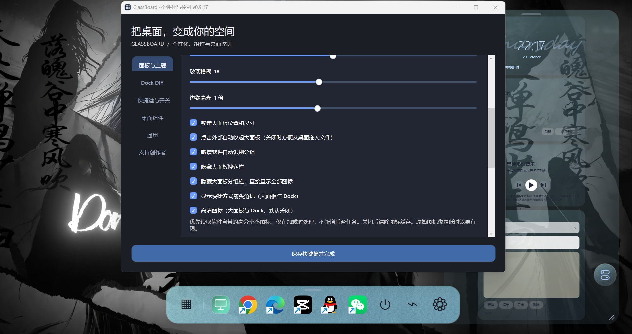Image resolution: width=632 pixels, height=334 pixels.
Task: Click the 边缘高光 slider handle
Action: pyautogui.click(x=317, y=108)
